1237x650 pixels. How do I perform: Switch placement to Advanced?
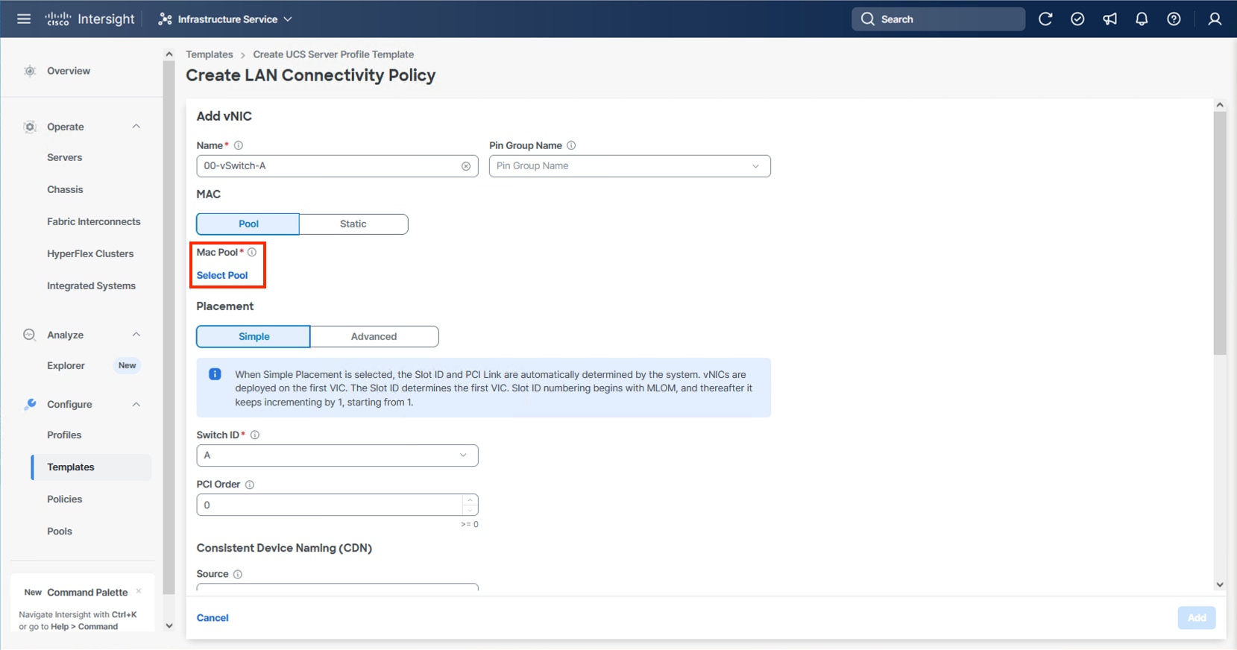(x=374, y=336)
